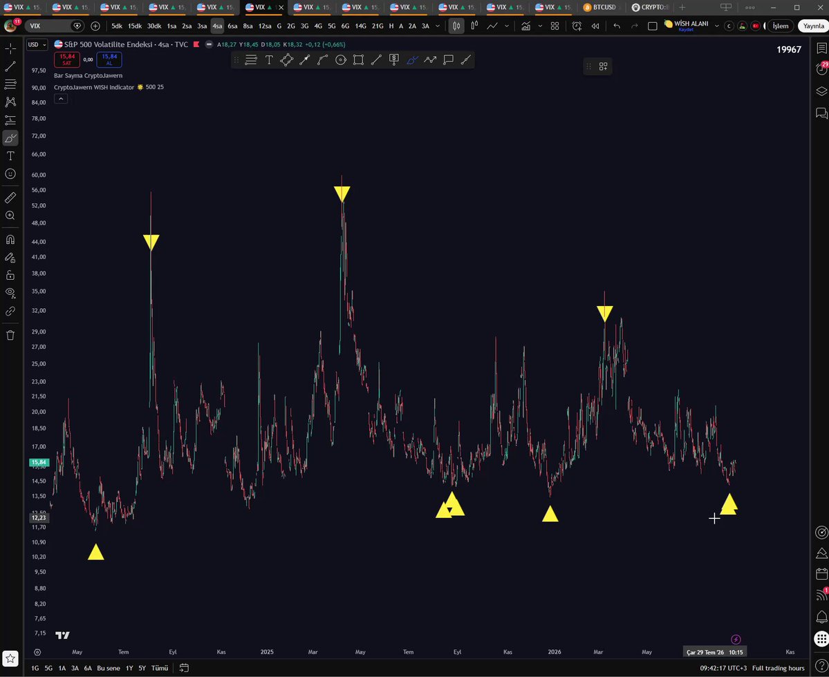829x677 pixels.
Task: Toggle lock all drawings
Action: [x=10, y=275]
